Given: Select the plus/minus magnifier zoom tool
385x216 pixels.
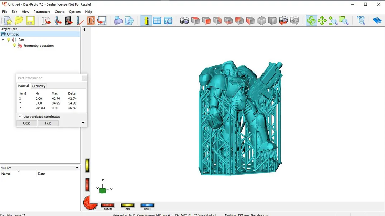Looking at the screenshot, I should 333,21.
